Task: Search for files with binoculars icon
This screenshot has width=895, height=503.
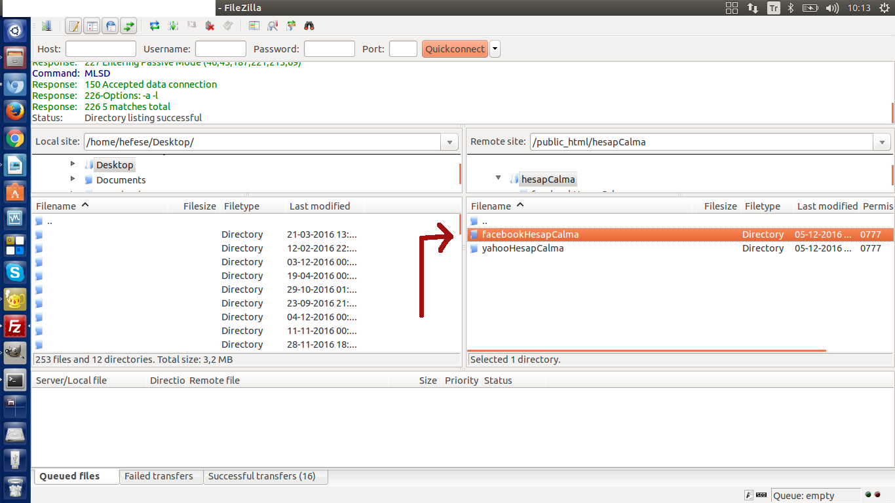Action: 309,26
